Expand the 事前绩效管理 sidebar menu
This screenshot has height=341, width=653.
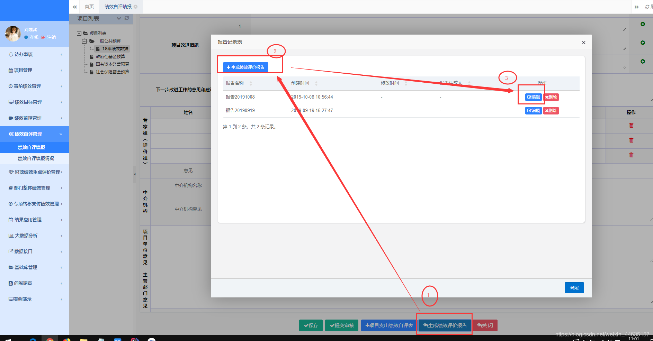(35, 86)
